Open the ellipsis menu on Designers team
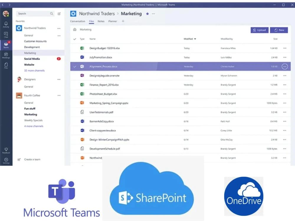 [x=59, y=79]
